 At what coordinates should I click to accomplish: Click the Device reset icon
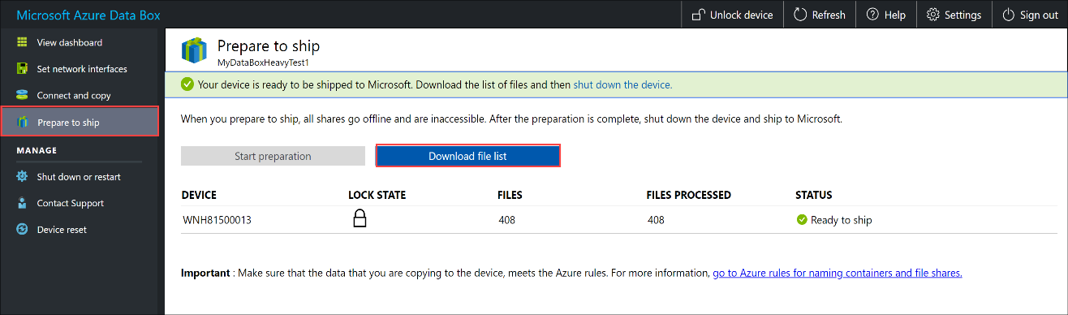[23, 230]
